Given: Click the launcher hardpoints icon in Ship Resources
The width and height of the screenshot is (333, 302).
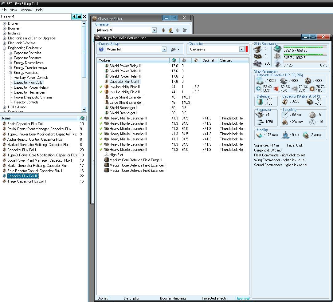Looking at the screenshot, I should coord(257,56).
